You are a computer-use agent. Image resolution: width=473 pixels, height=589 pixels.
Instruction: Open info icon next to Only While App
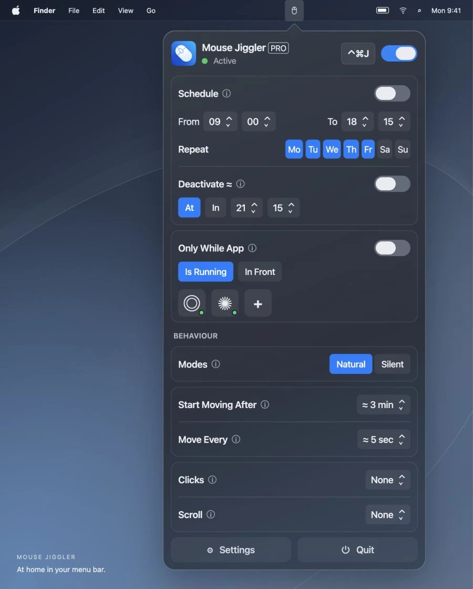click(x=252, y=248)
